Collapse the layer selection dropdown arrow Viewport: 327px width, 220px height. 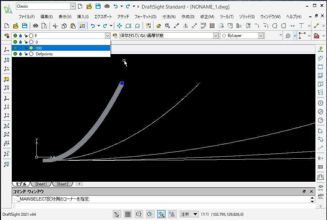pyautogui.click(x=108, y=36)
